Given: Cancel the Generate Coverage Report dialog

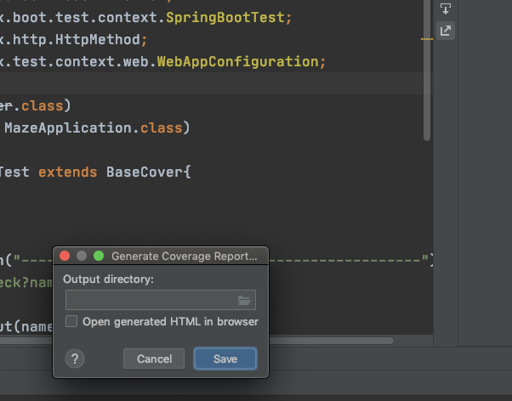Looking at the screenshot, I should (154, 359).
